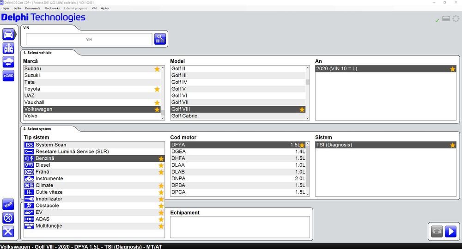Click the VIN barcode scan button
This screenshot has height=249, width=462.
[160, 39]
